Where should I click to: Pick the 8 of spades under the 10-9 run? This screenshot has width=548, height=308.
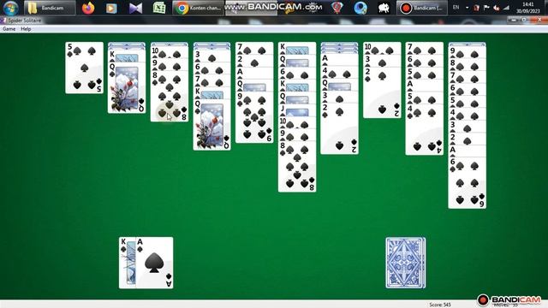(170, 96)
